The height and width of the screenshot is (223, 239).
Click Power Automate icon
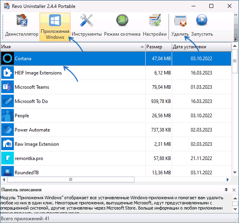coord(8,130)
